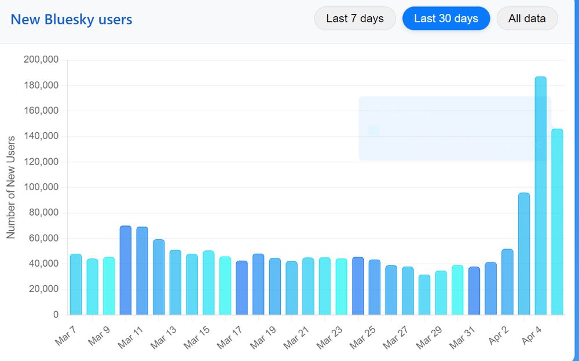This screenshot has height=361, width=579.
Task: Select the Mar 15 bar in chart
Action: point(208,283)
